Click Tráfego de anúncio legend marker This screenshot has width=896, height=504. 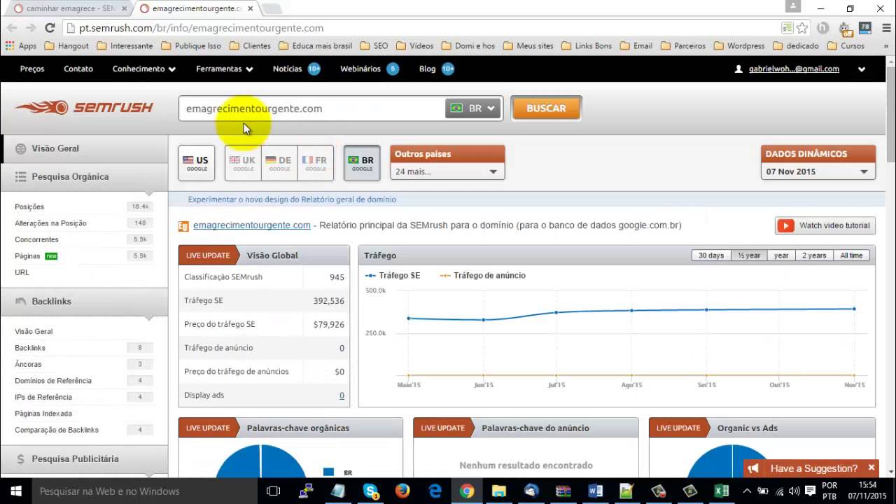coord(445,276)
